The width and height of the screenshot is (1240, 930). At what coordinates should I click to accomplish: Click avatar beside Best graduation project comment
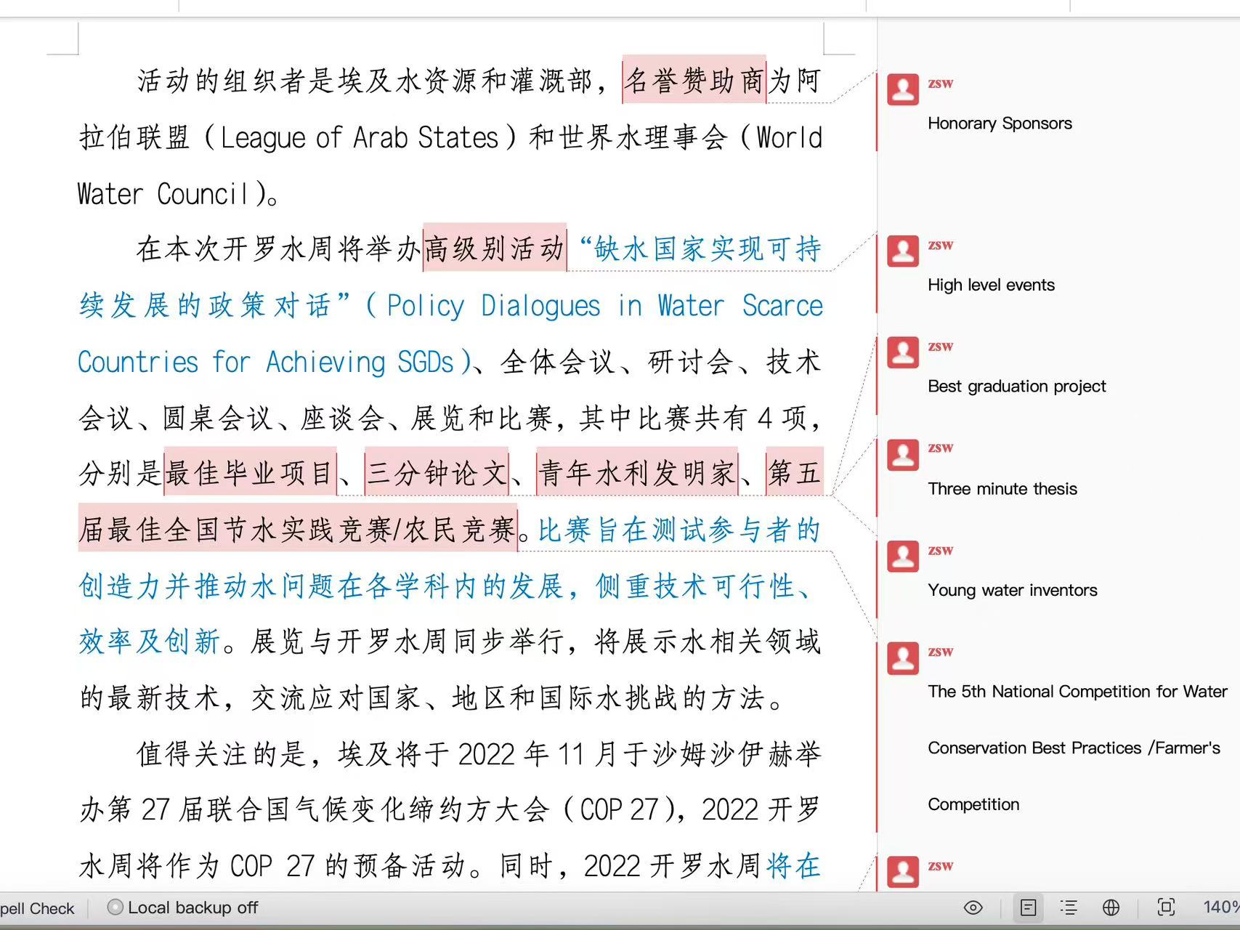coord(903,353)
